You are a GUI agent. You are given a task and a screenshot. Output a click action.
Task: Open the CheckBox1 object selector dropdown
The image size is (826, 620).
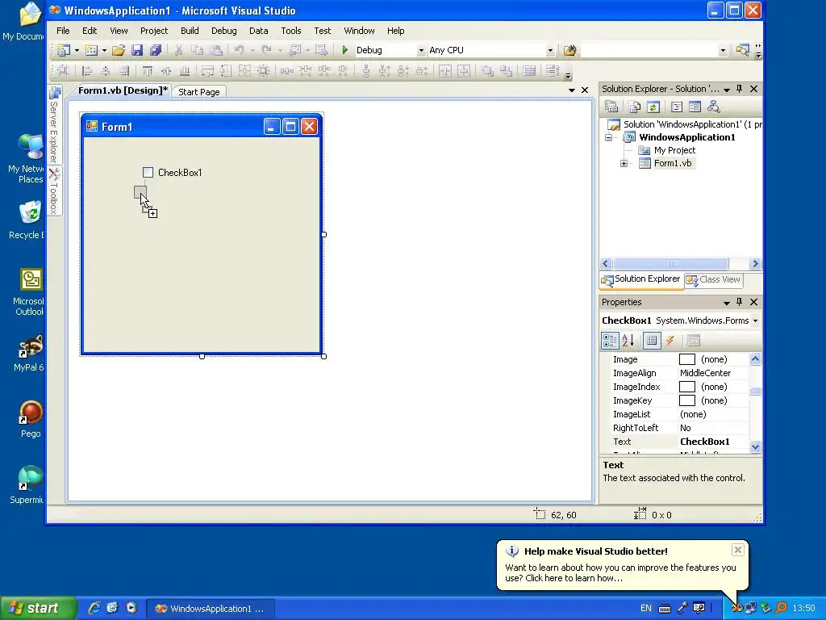[x=755, y=320]
